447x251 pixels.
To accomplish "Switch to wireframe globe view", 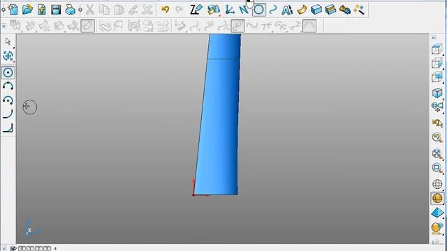I will coord(437,184).
